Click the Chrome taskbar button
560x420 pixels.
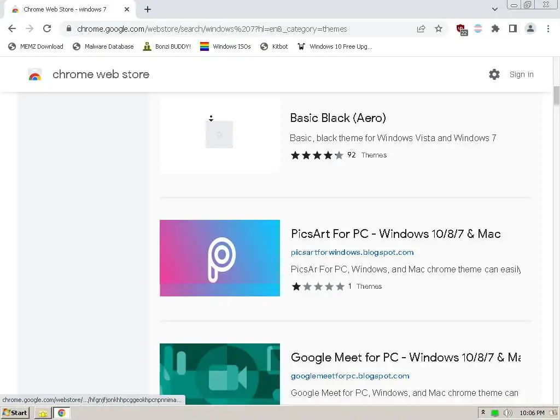62,413
